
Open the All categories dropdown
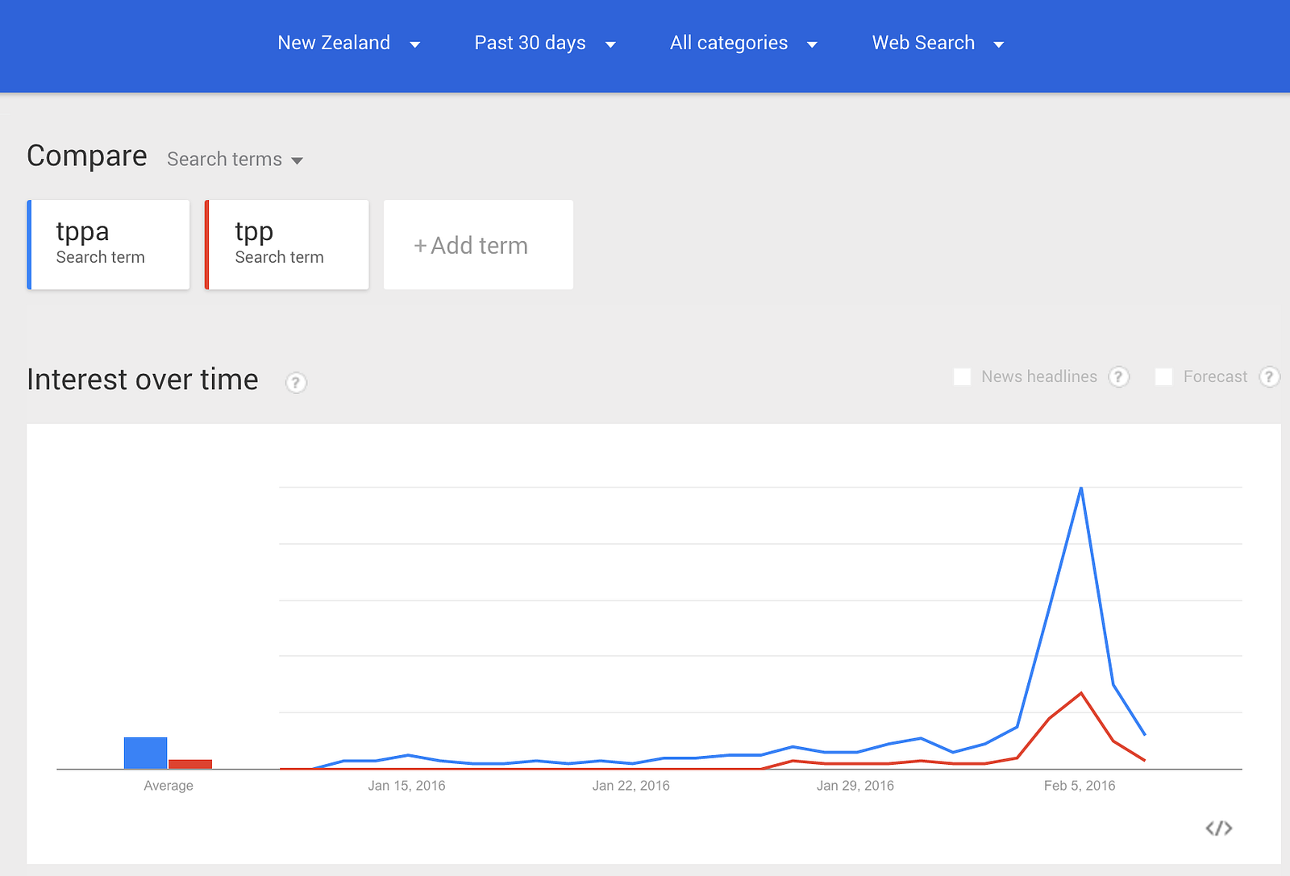[x=743, y=44]
